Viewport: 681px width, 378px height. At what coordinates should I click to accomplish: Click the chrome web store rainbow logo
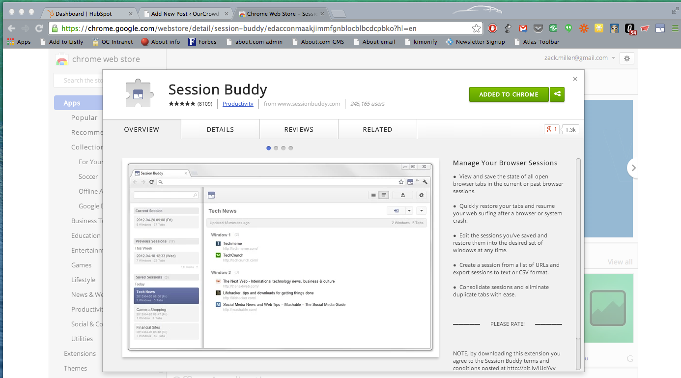62,59
